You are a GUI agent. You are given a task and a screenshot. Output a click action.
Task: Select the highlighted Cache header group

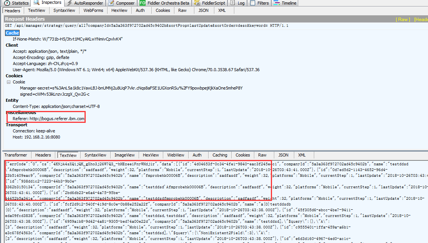pyautogui.click(x=12, y=33)
